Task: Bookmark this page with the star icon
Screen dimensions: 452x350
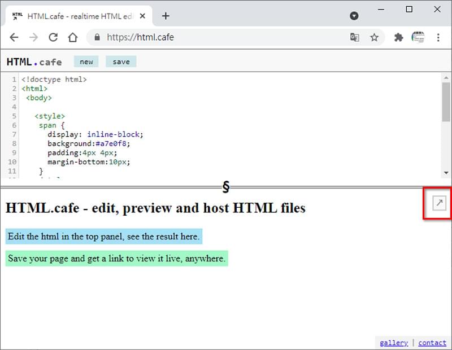Action: (x=374, y=37)
